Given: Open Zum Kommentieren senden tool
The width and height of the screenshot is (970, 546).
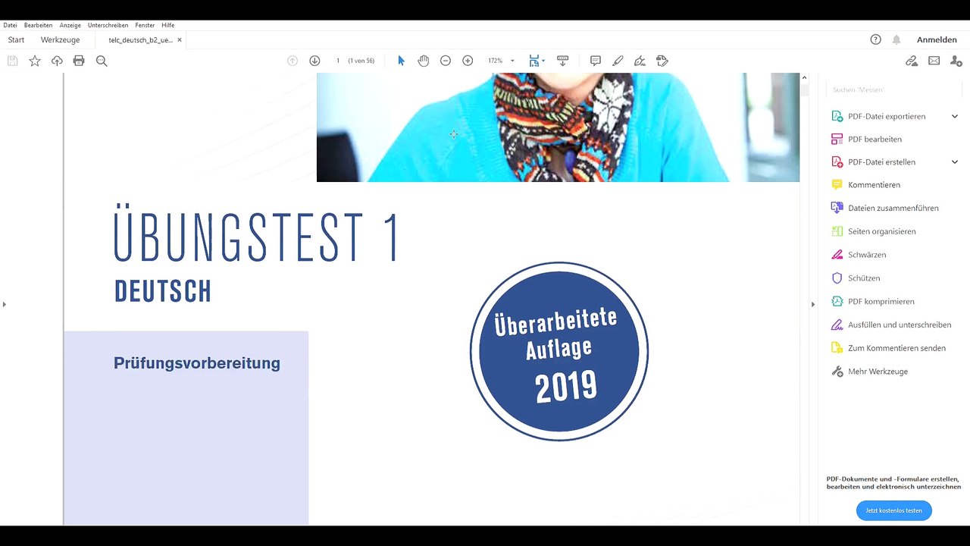Looking at the screenshot, I should pyautogui.click(x=888, y=348).
